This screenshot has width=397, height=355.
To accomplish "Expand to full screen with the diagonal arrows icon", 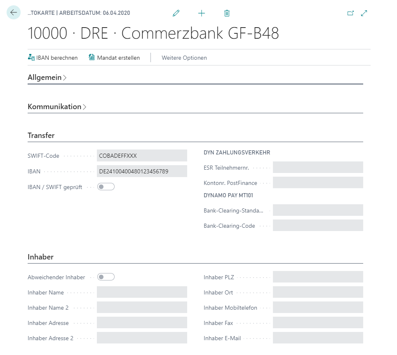I will click(x=364, y=13).
